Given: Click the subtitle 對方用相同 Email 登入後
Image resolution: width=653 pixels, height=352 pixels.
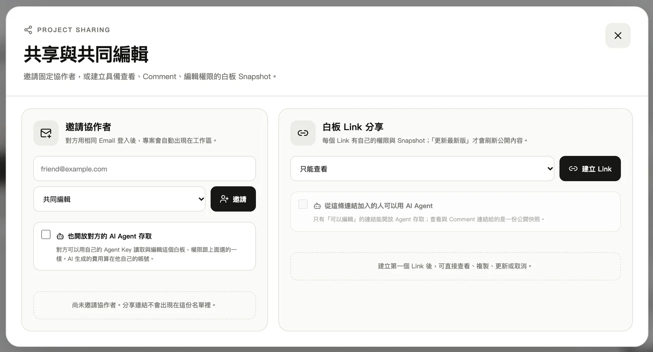Looking at the screenshot, I should pyautogui.click(x=142, y=141).
